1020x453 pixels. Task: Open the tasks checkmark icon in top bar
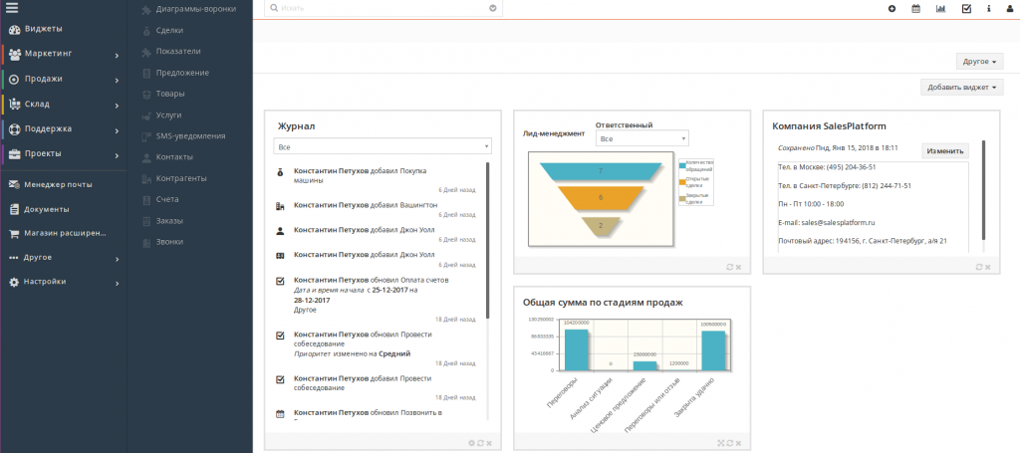coord(966,9)
